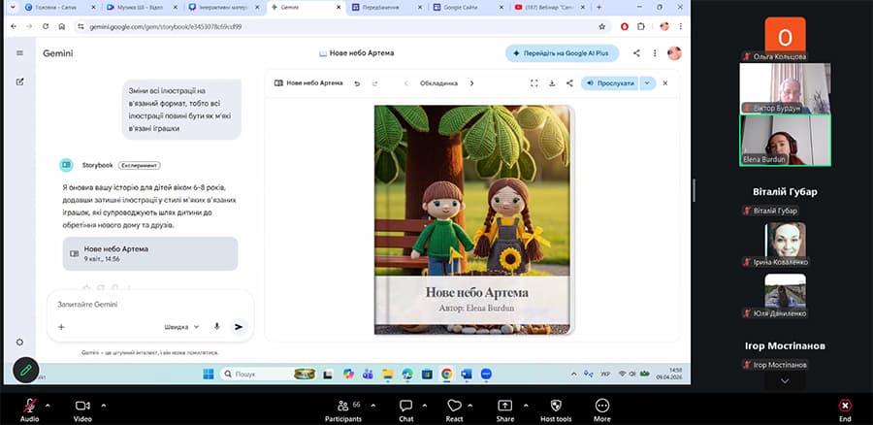Image resolution: width=873 pixels, height=425 pixels.
Task: Send the prompt with the arrow icon
Action: 239,327
